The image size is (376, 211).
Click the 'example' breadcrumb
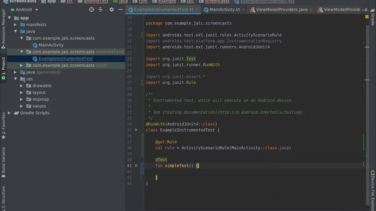(x=164, y=2)
